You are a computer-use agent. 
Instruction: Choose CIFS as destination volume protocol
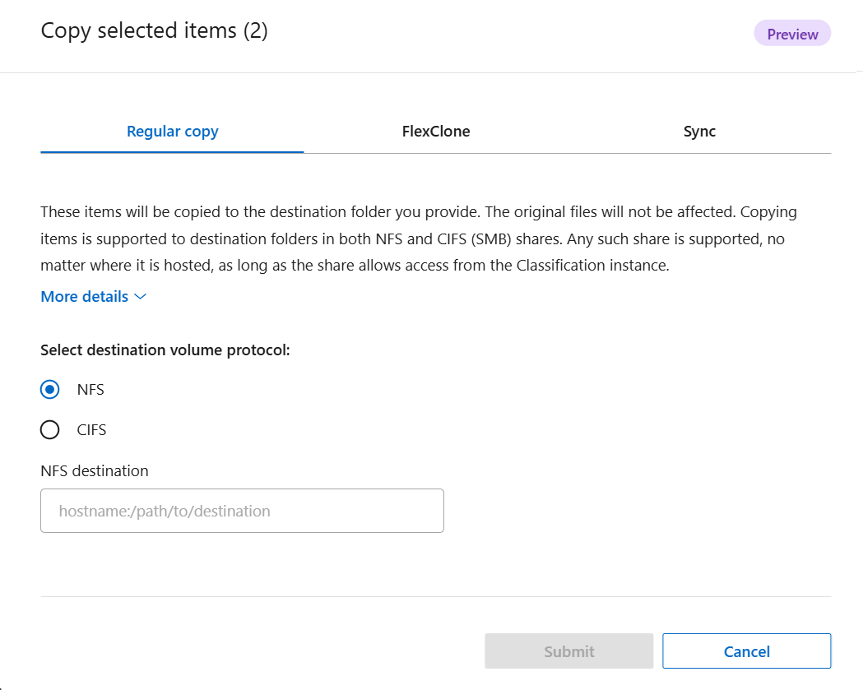coord(49,429)
